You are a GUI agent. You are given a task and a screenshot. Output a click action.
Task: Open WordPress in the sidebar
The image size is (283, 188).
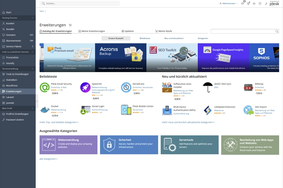coord(18,86)
